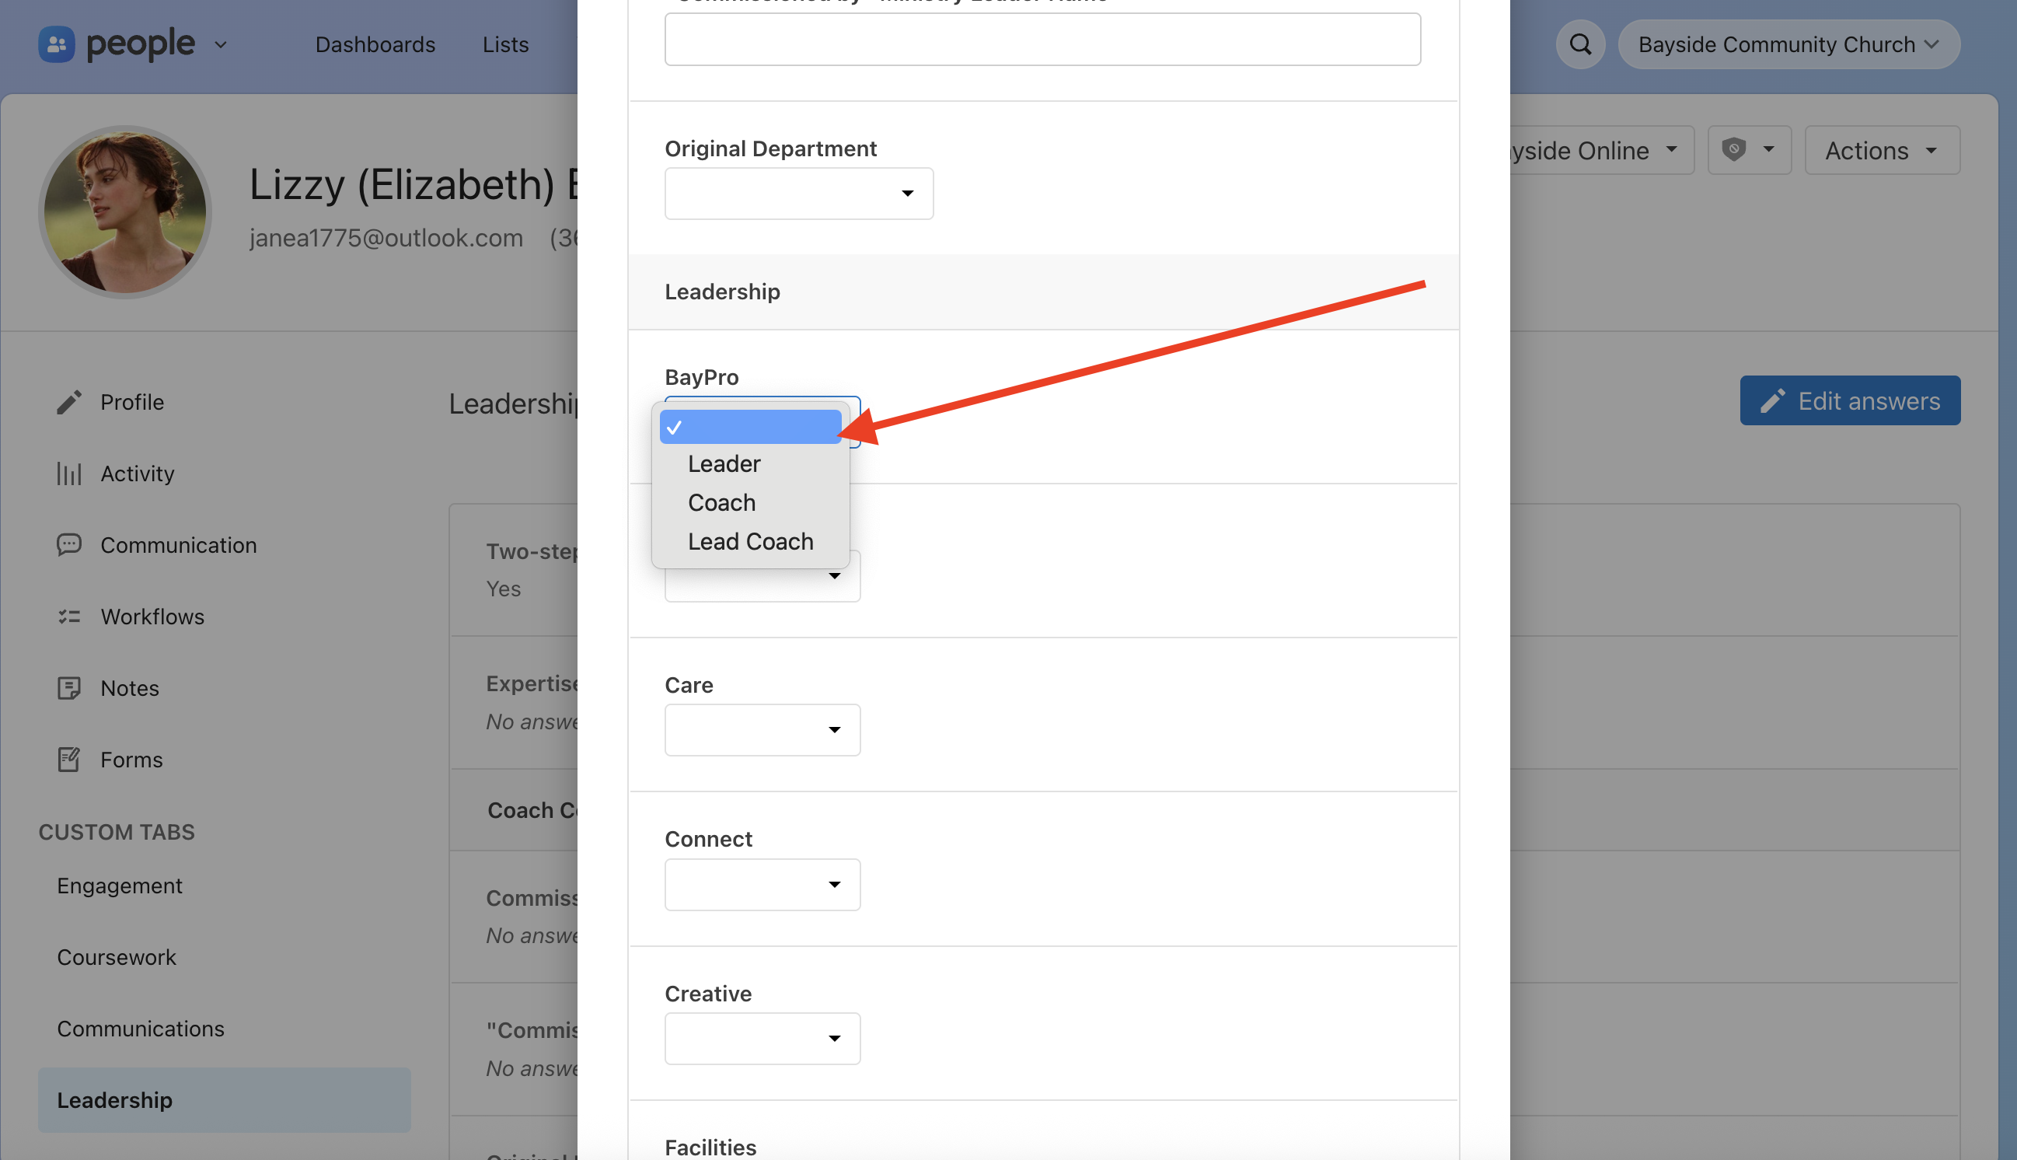This screenshot has height=1160, width=2017.
Task: Click the Commissioned by text input field
Action: [x=1042, y=40]
